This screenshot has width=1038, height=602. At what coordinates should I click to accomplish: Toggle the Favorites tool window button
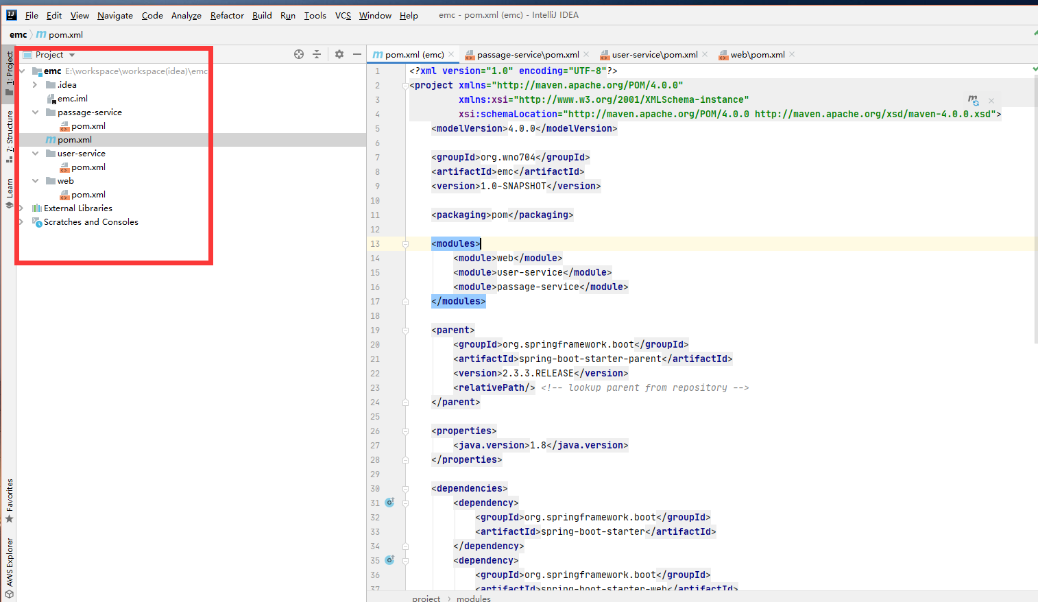pyautogui.click(x=10, y=499)
